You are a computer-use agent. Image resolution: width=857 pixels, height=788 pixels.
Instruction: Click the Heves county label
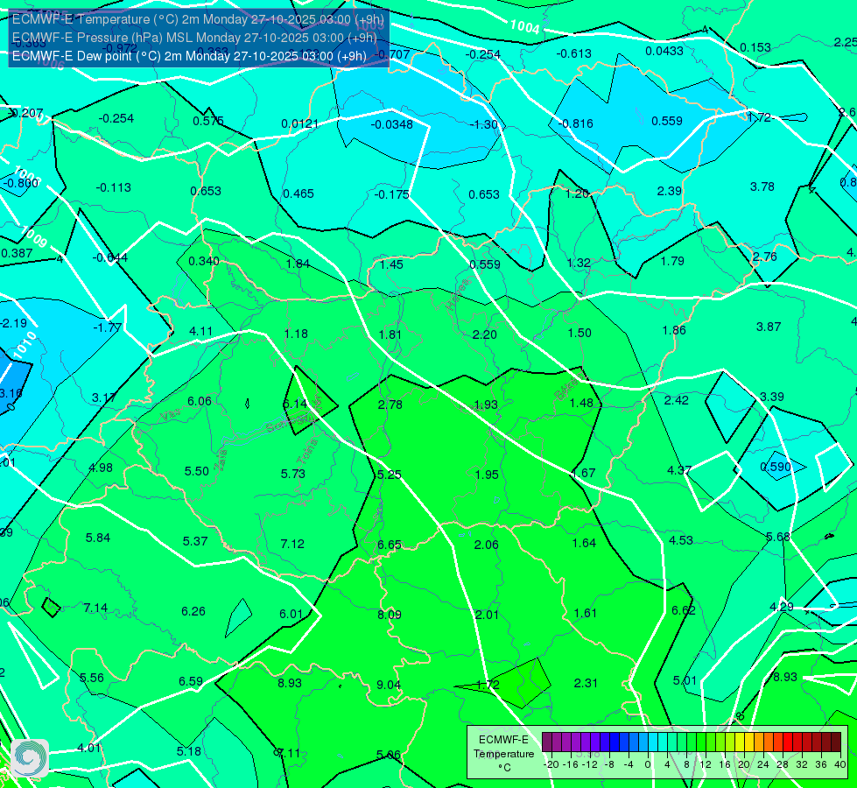pos(458,294)
